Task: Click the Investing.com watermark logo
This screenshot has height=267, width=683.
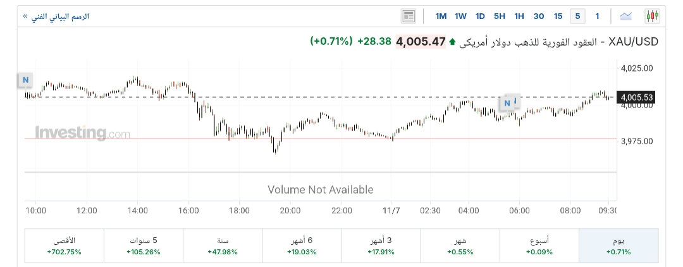Action: click(x=82, y=133)
